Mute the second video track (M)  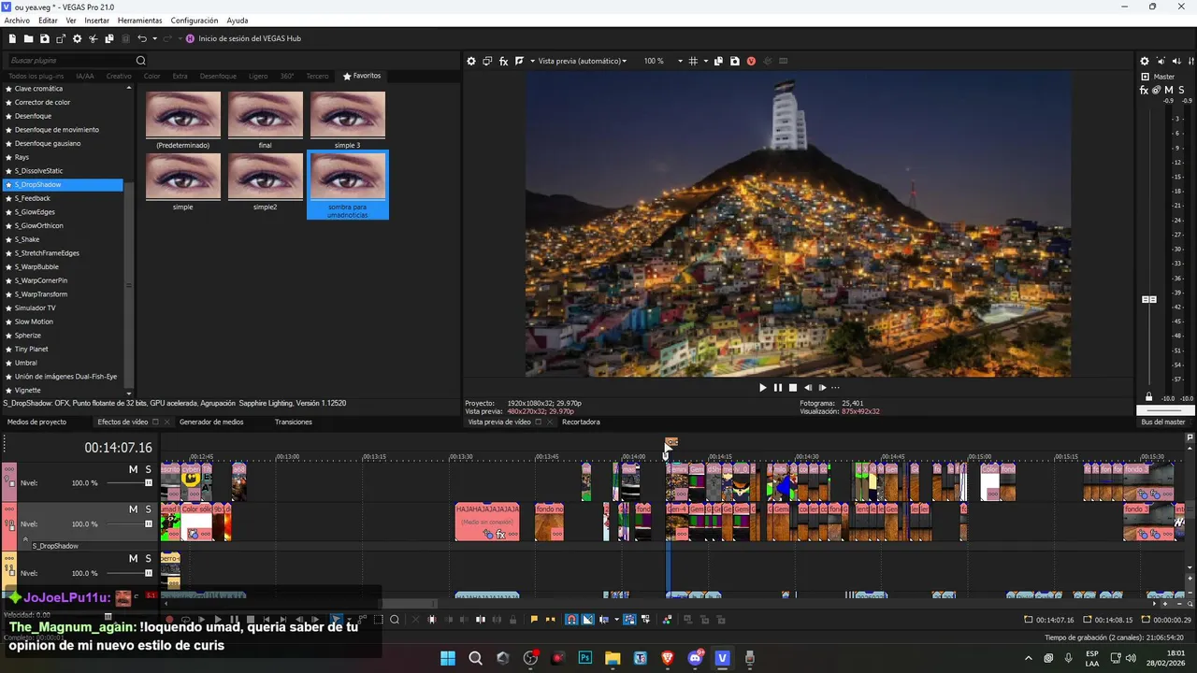133,509
